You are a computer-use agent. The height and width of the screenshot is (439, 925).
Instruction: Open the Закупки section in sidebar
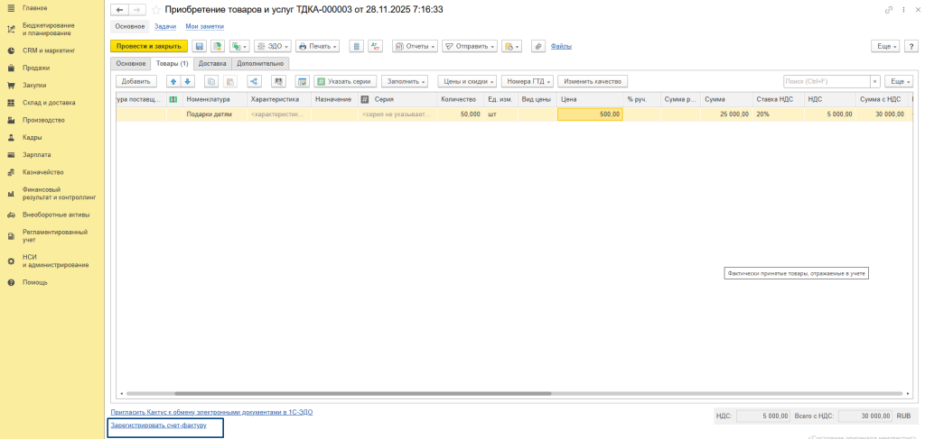click(34, 85)
